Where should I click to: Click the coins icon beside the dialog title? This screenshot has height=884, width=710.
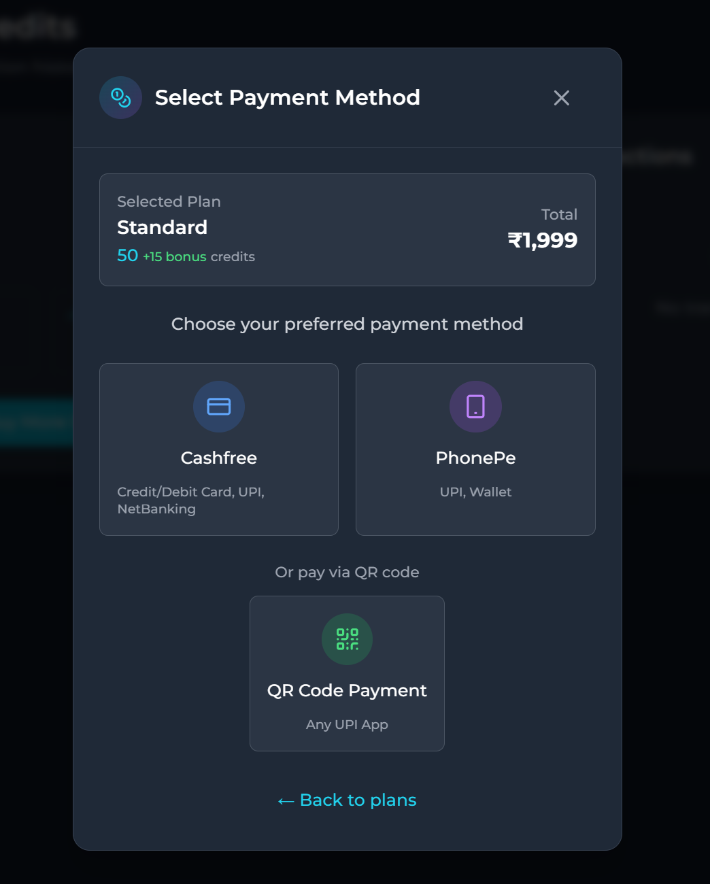pyautogui.click(x=120, y=98)
